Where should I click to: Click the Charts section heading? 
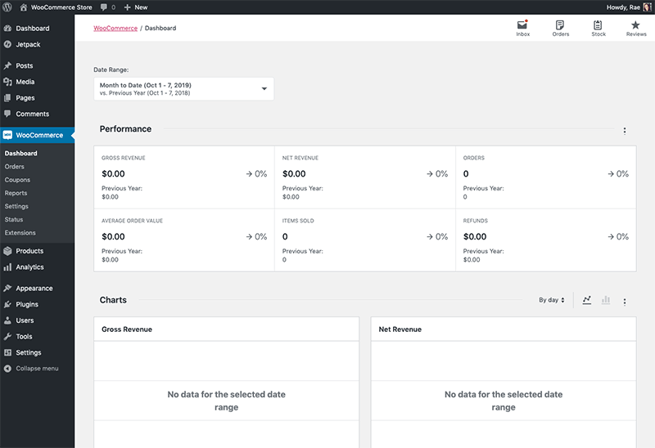click(x=113, y=300)
